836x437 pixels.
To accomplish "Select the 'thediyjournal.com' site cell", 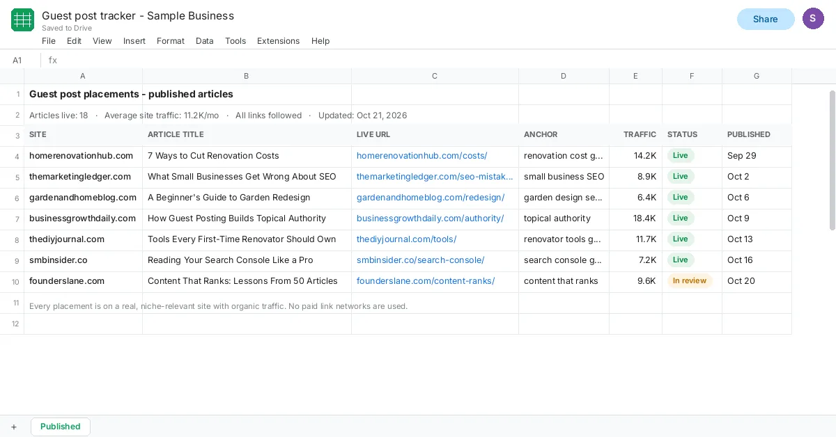I will (x=83, y=240).
